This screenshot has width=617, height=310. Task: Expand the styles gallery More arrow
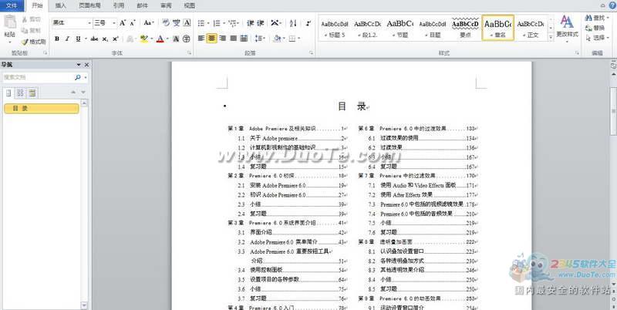[x=551, y=36]
